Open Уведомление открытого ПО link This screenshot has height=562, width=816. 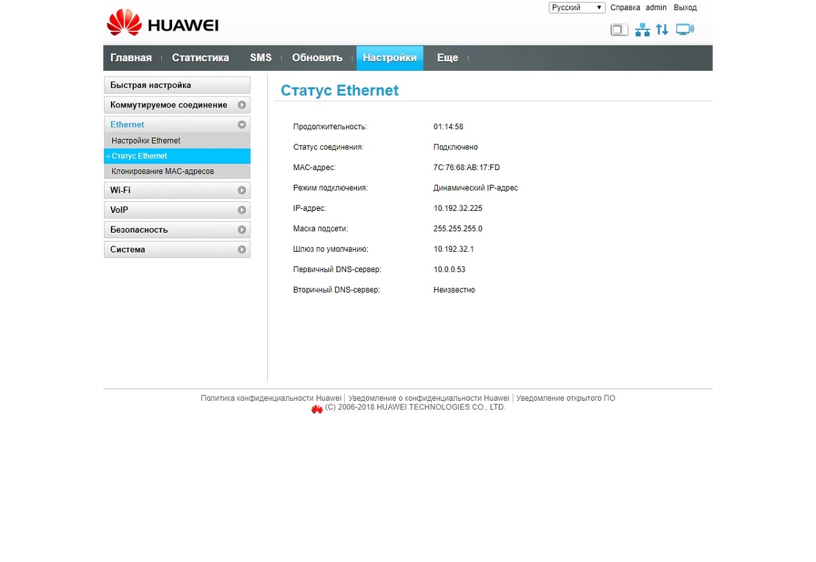pos(566,398)
